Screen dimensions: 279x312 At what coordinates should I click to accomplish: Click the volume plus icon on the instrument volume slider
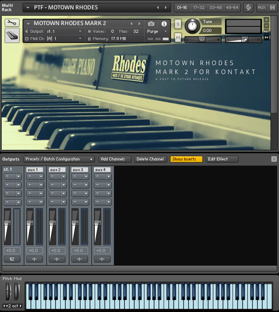click(x=259, y=40)
